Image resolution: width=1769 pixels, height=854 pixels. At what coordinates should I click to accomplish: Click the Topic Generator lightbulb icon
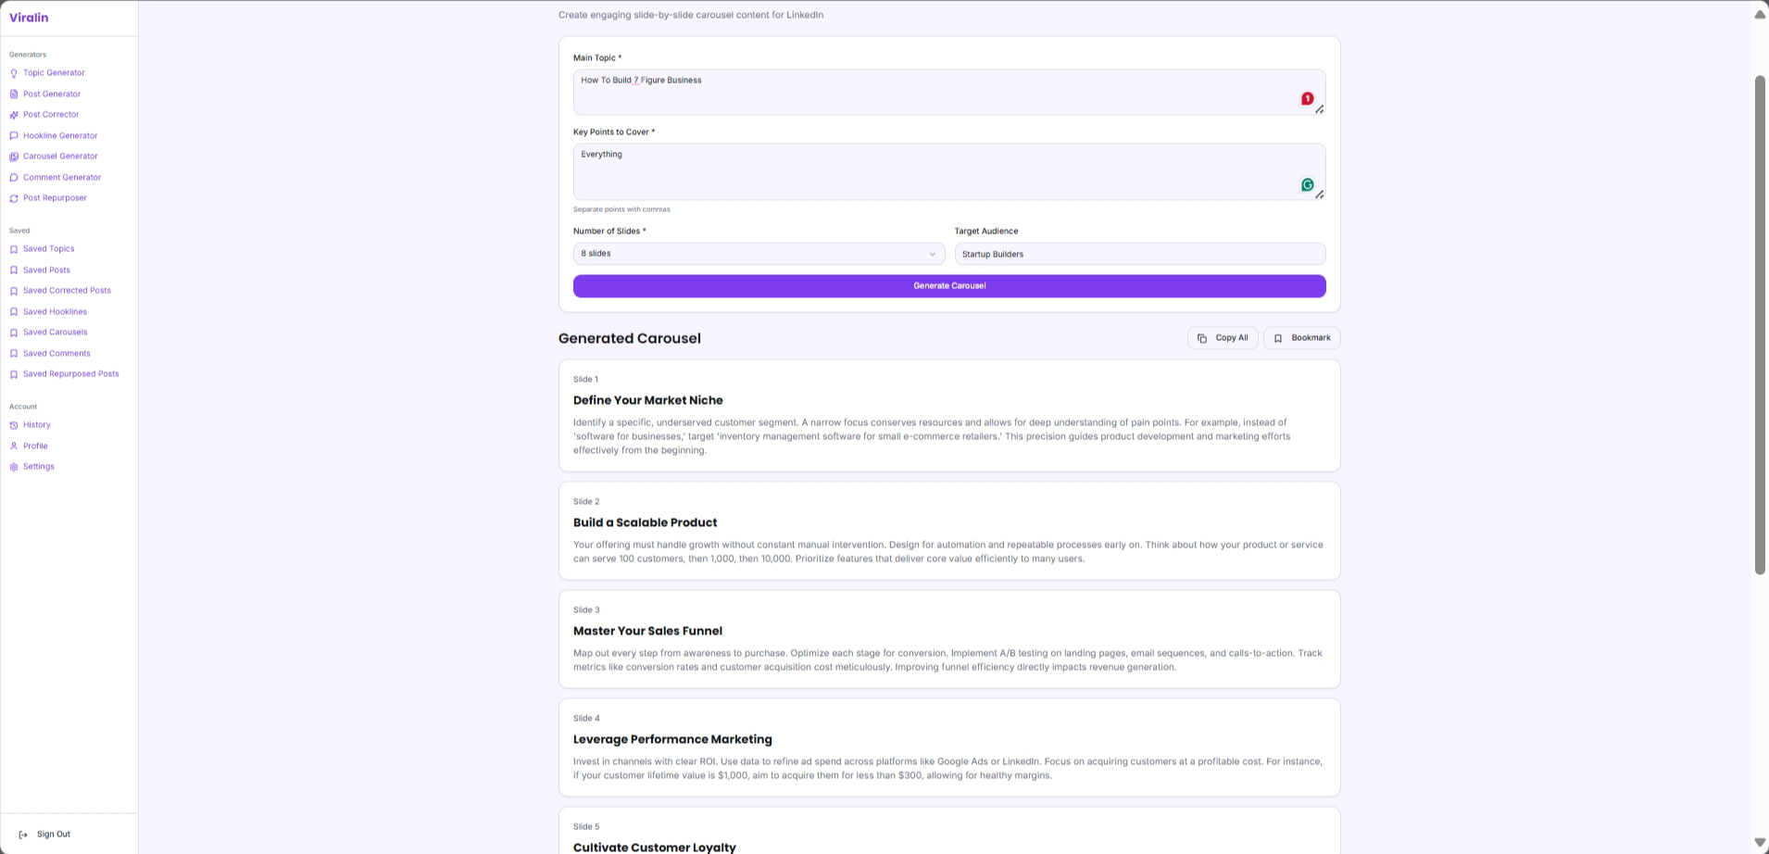[x=14, y=73]
